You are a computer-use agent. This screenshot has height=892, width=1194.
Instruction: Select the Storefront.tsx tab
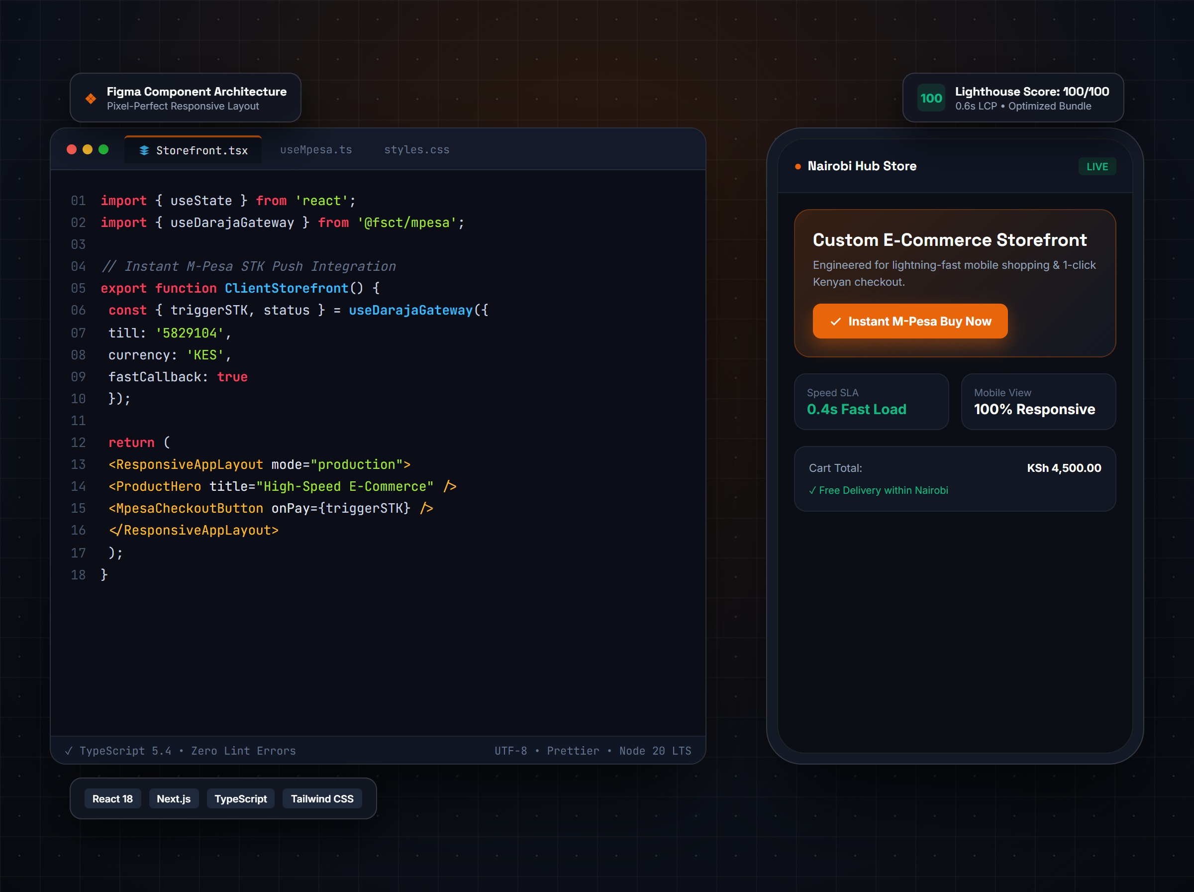coord(193,150)
